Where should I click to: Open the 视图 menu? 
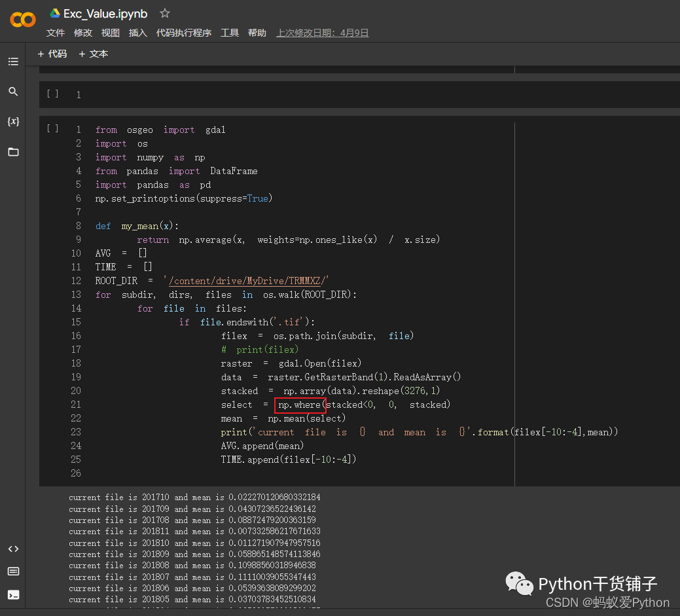pos(110,33)
